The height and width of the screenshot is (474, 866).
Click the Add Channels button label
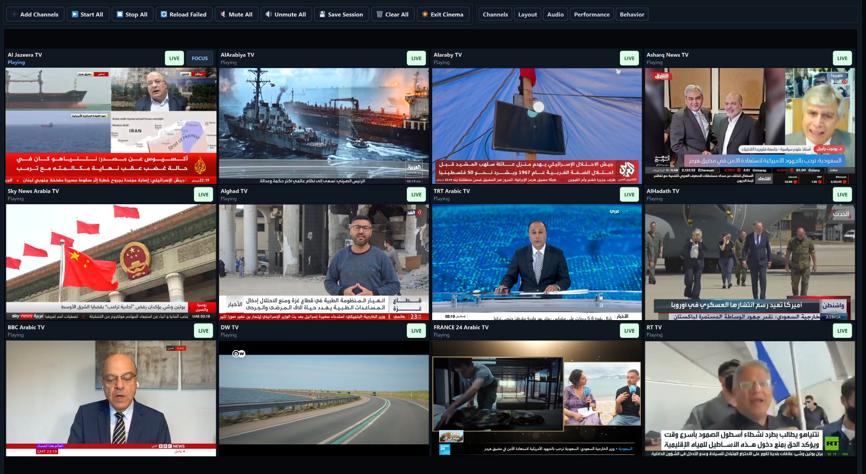pyautogui.click(x=39, y=14)
